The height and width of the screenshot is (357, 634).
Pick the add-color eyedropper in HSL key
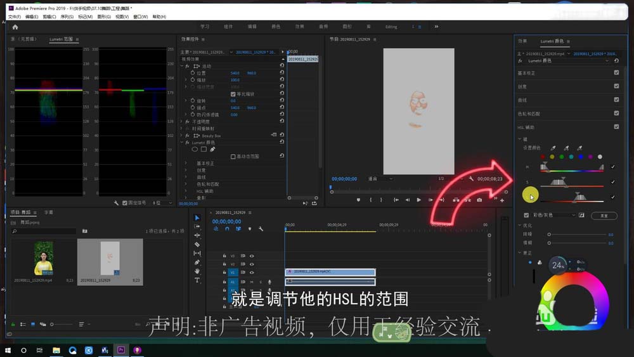click(x=566, y=148)
